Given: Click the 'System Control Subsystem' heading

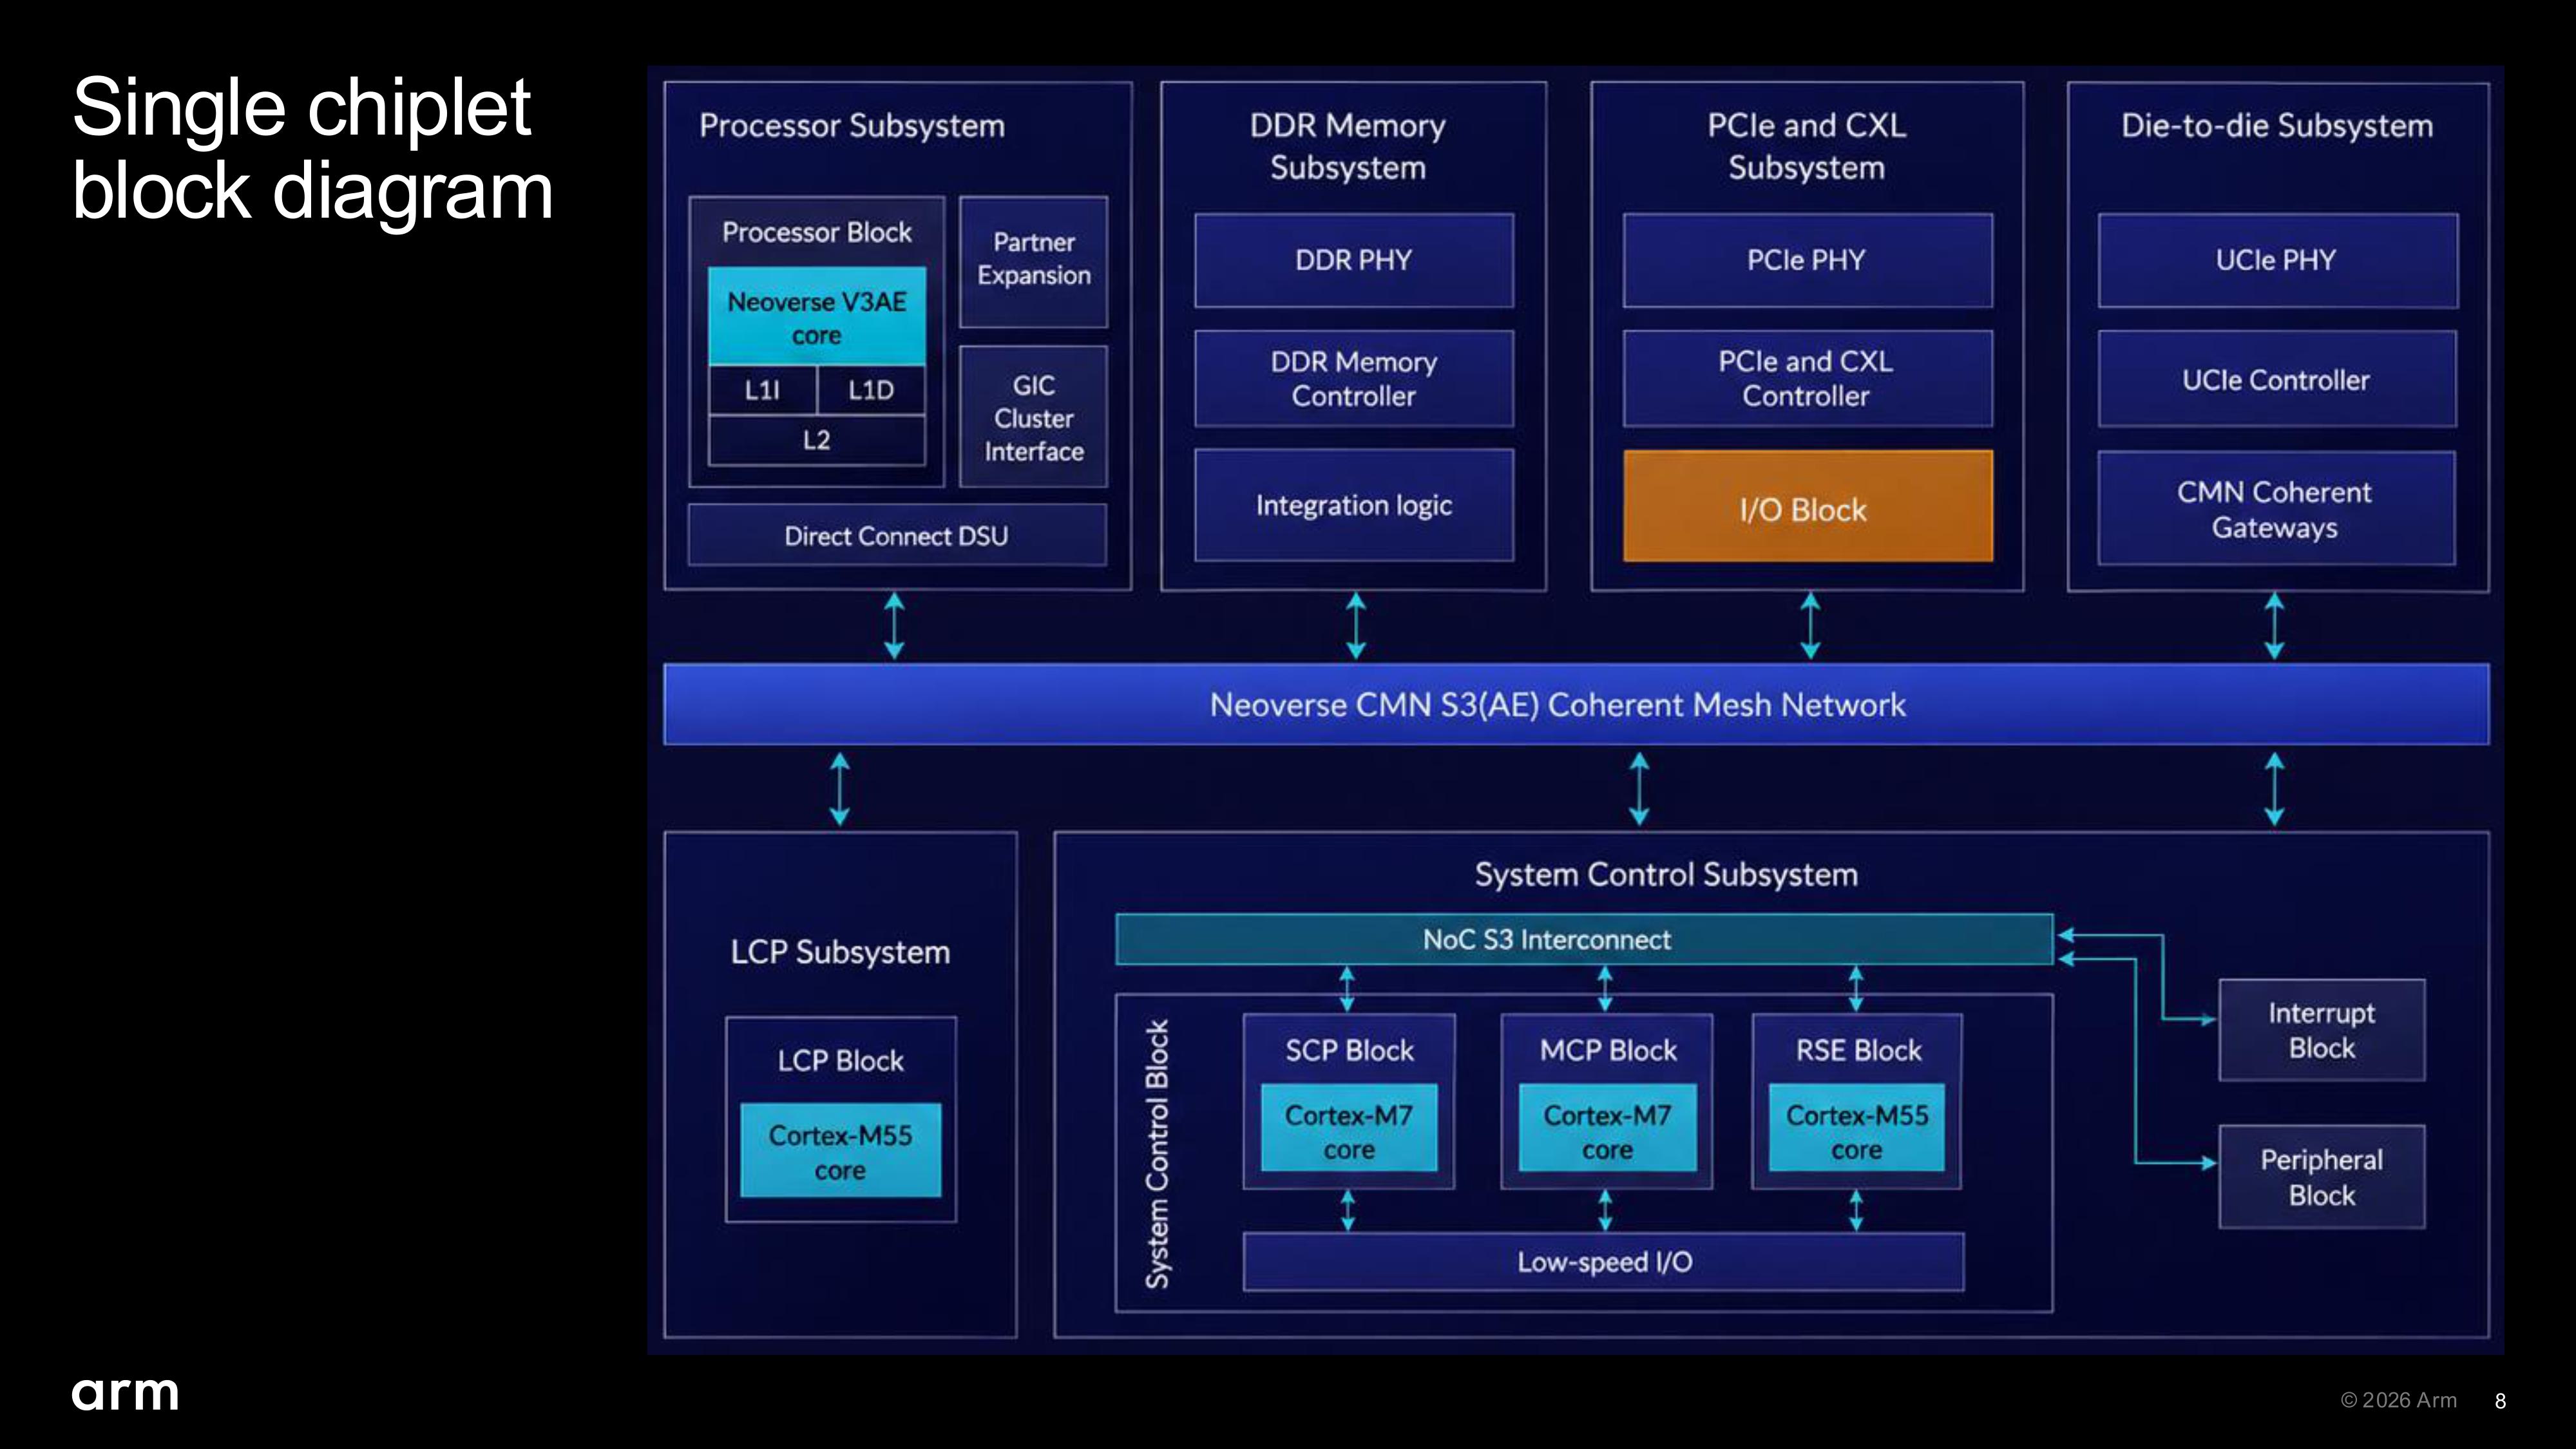Looking at the screenshot, I should click(x=1666, y=875).
